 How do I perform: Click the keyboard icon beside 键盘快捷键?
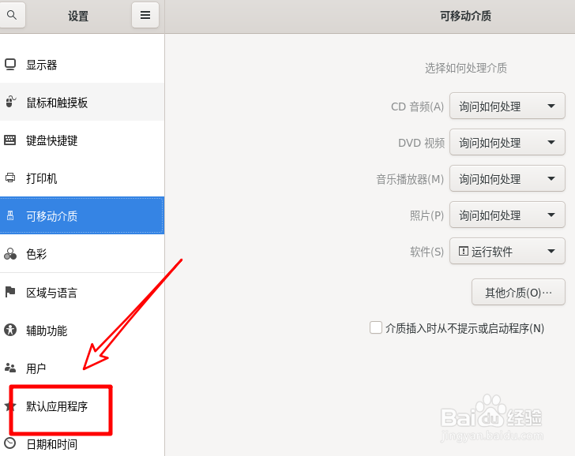10,140
